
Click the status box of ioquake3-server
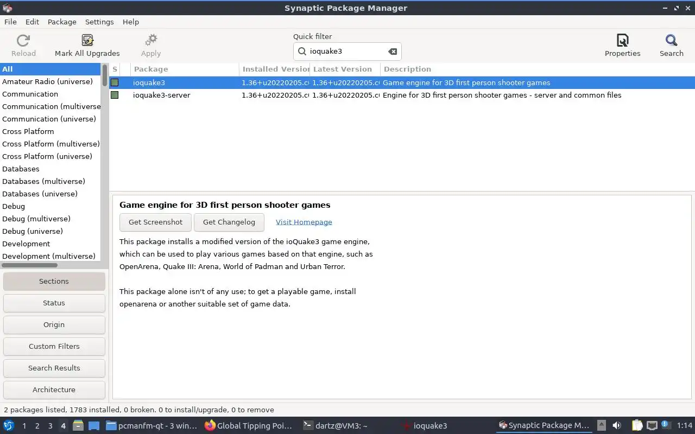[x=115, y=95]
